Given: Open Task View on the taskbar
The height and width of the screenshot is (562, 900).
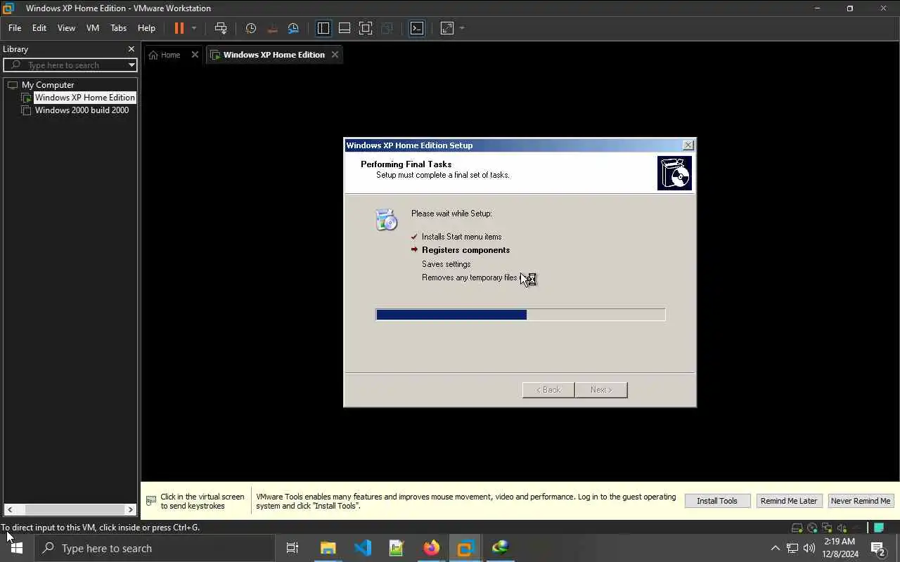Looking at the screenshot, I should pos(292,548).
